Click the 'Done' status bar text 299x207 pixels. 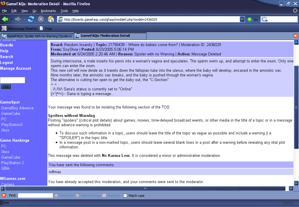[5, 203]
